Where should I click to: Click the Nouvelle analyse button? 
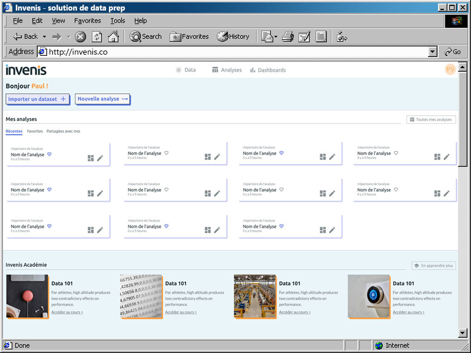(x=102, y=99)
